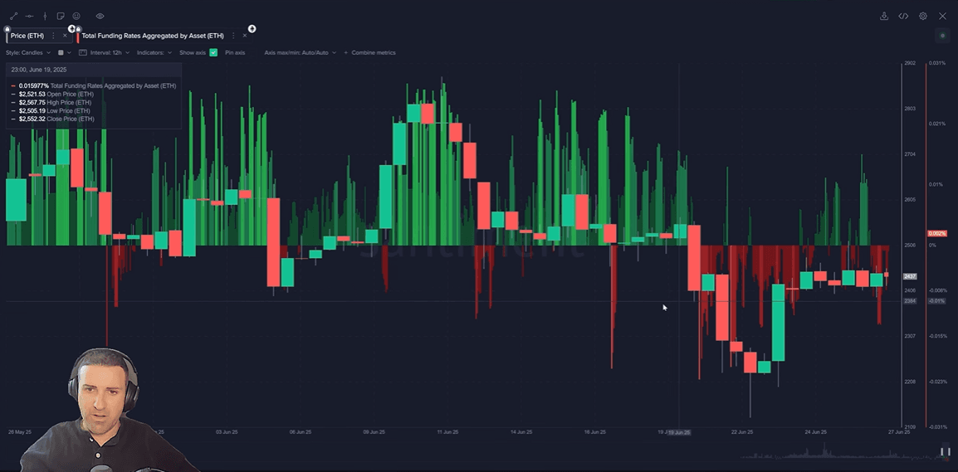Click the download chart icon
The width and height of the screenshot is (958, 472).
point(884,16)
